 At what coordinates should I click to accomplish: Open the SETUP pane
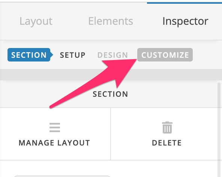[x=73, y=55]
